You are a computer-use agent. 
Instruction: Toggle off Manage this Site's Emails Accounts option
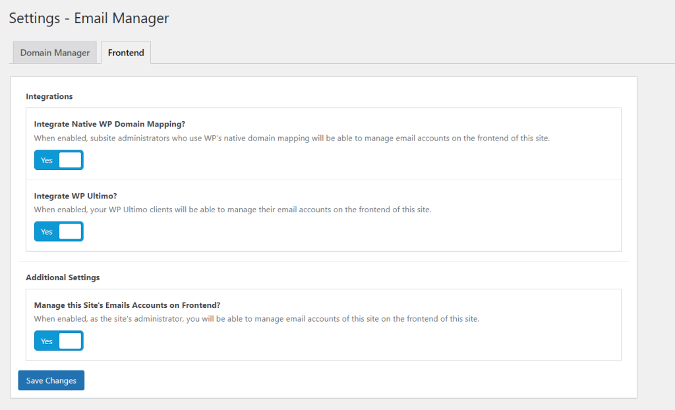pyautogui.click(x=59, y=340)
